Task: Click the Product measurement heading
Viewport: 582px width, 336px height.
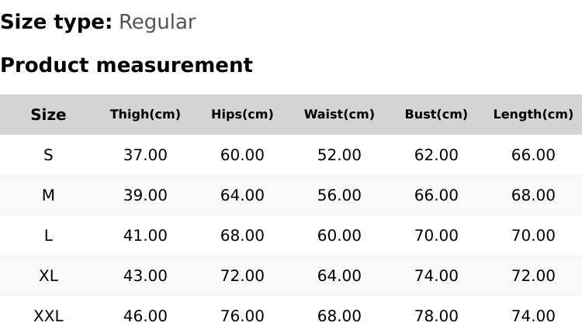Action: [x=126, y=65]
